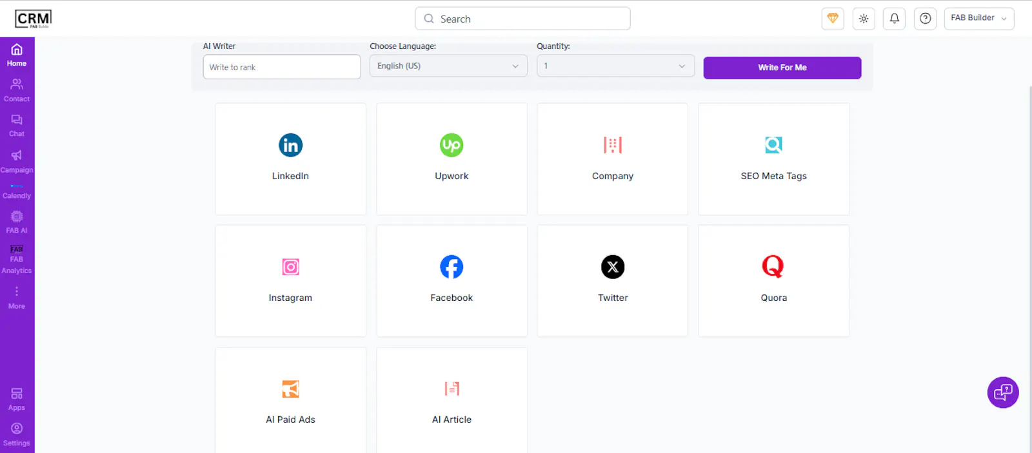Open Contact in the sidebar
The height and width of the screenshot is (453, 1032).
coord(17,90)
